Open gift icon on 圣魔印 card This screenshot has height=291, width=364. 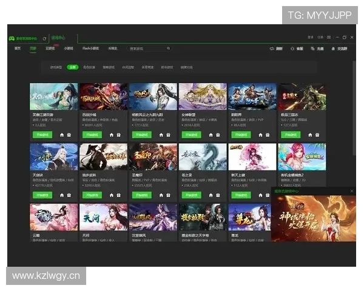pos(168,195)
